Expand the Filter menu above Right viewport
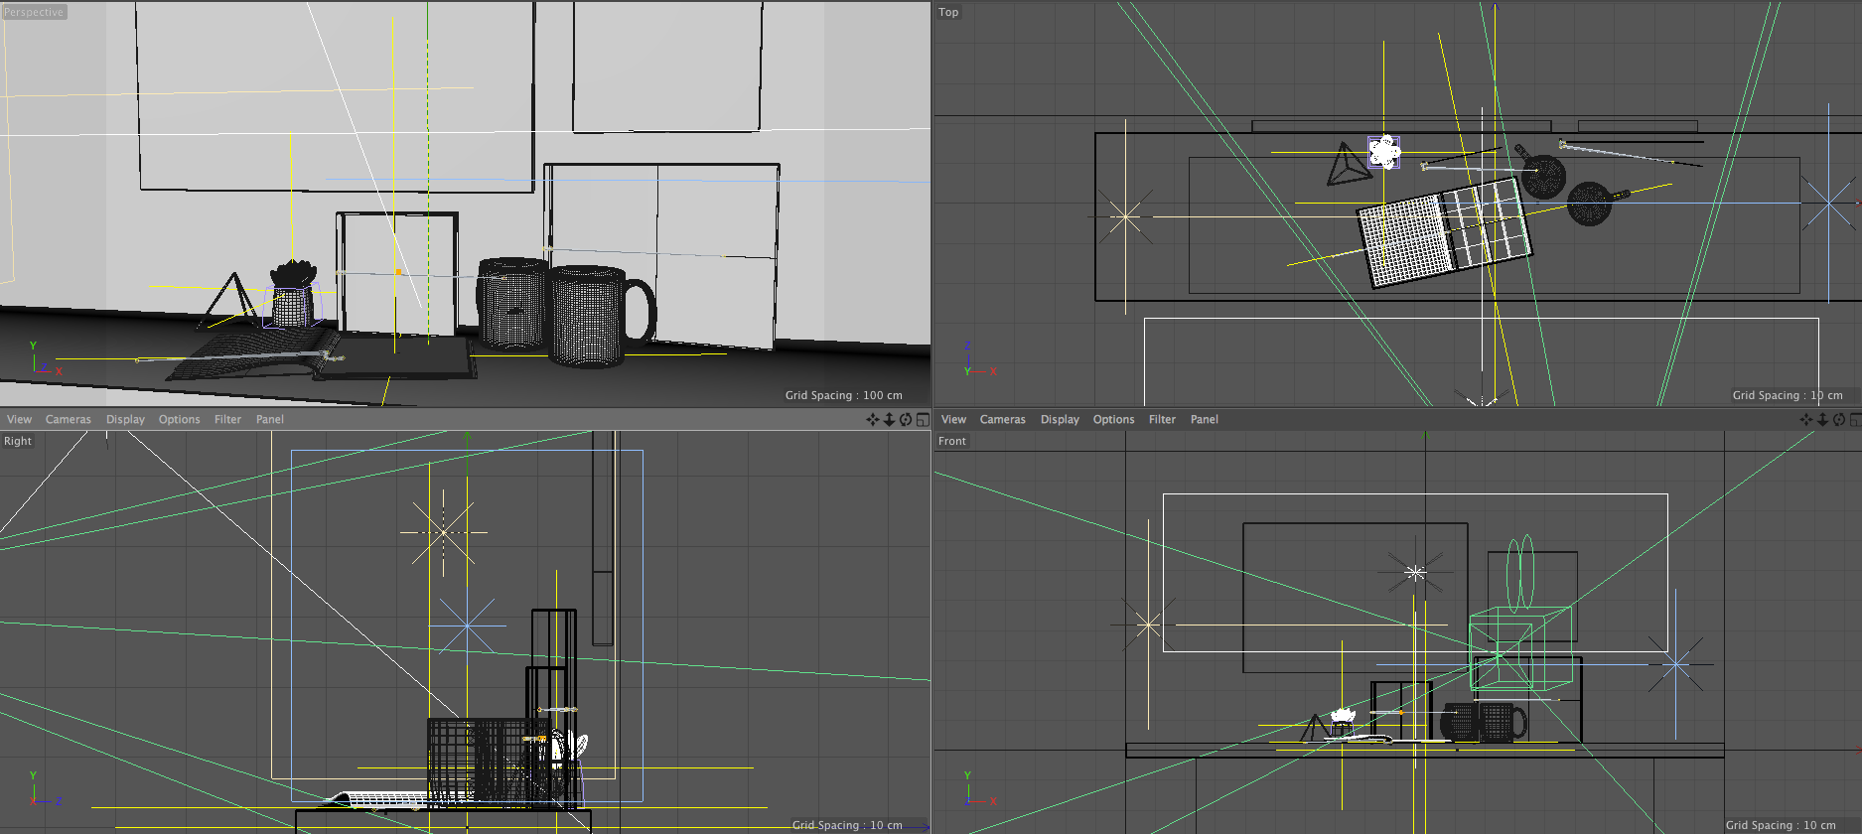The height and width of the screenshot is (834, 1862). [227, 420]
